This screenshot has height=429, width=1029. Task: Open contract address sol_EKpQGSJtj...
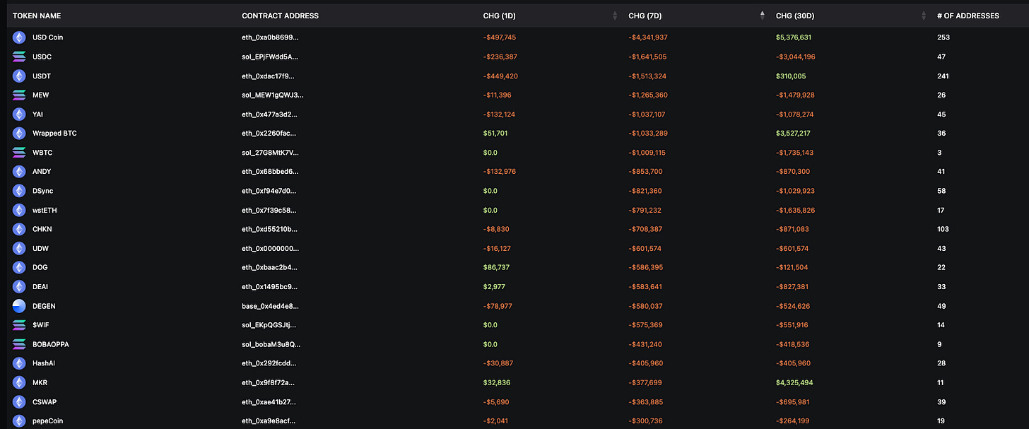268,325
